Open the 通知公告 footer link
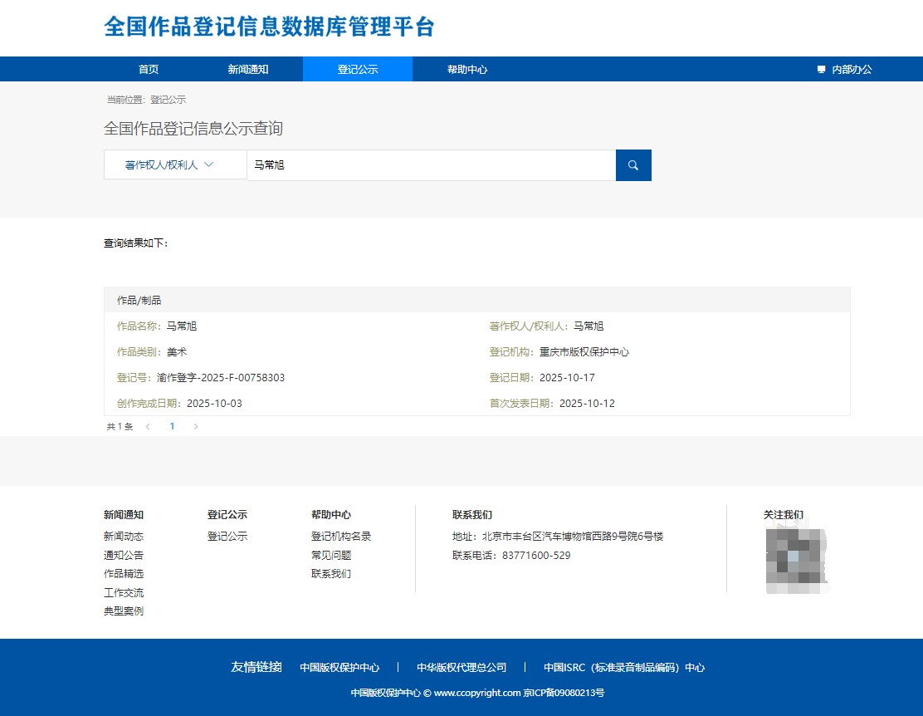Image resolution: width=923 pixels, height=716 pixels. point(123,555)
